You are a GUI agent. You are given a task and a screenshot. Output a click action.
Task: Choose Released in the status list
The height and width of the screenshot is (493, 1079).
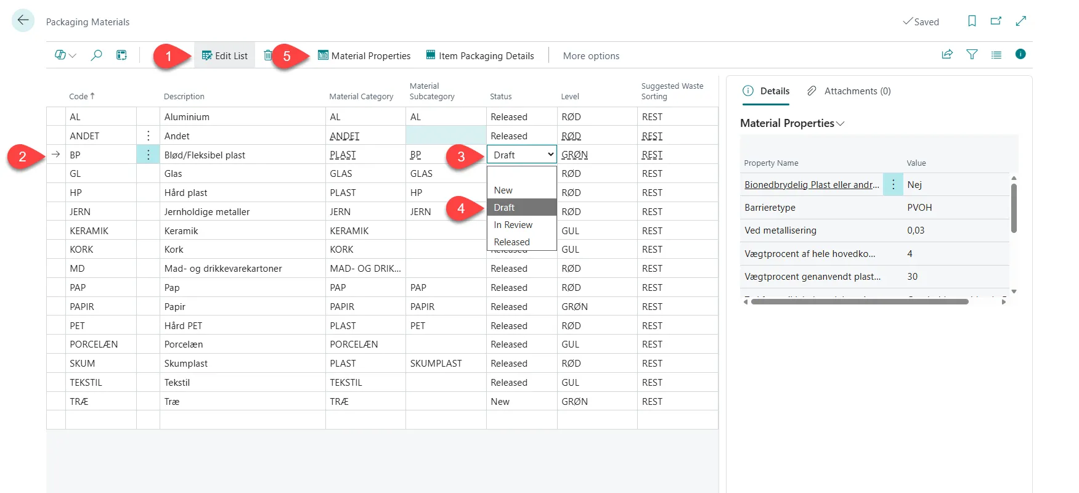pos(522,242)
